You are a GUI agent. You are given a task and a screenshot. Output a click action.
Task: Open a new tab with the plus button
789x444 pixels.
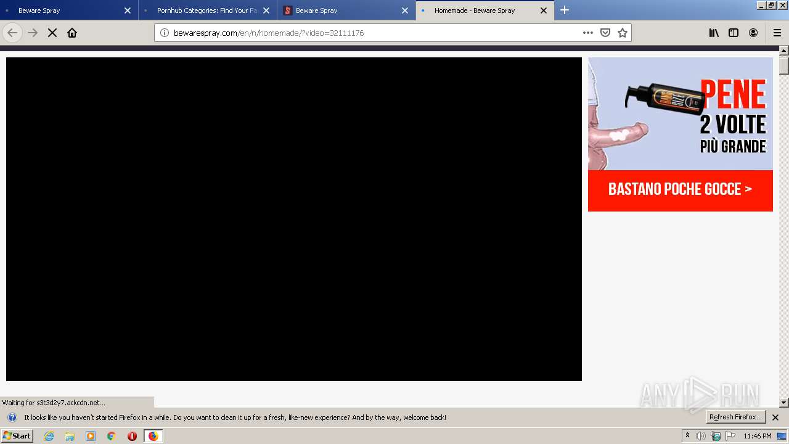(x=565, y=10)
